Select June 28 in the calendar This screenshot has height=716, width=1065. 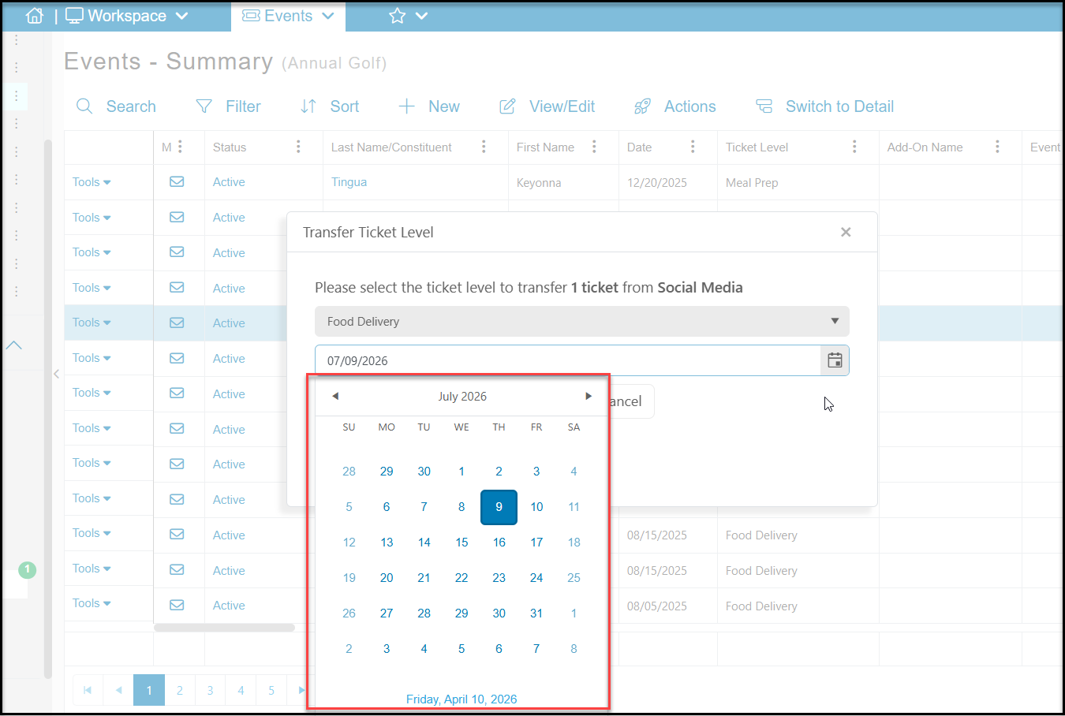pos(349,472)
